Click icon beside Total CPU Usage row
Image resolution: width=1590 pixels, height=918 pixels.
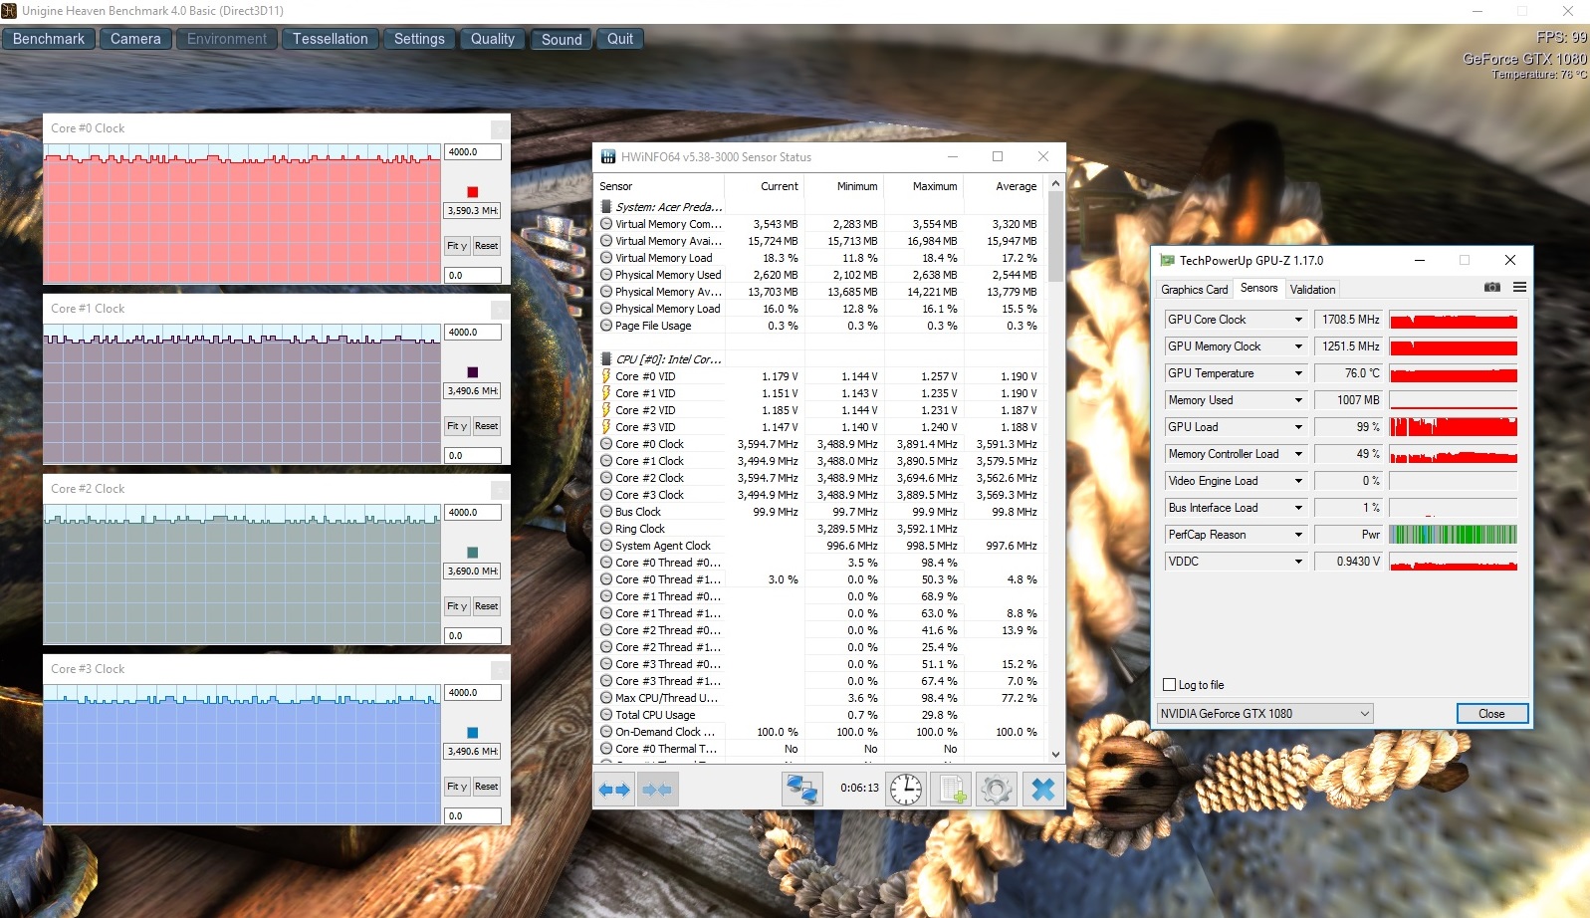606,715
